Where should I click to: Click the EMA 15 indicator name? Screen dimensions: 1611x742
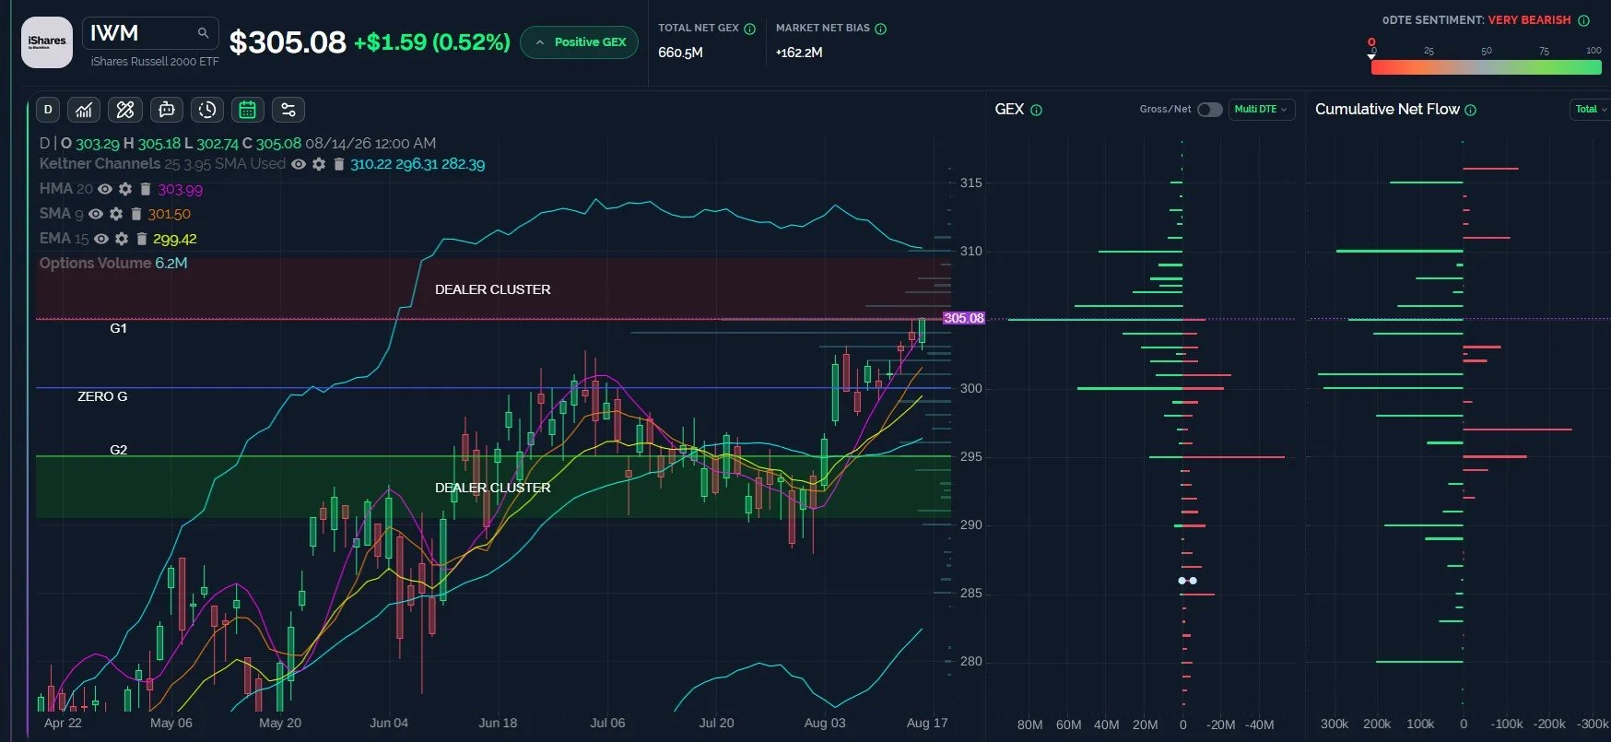pyautogui.click(x=64, y=239)
